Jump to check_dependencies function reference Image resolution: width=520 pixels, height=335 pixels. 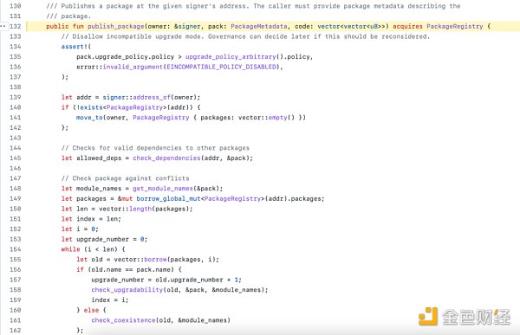click(166, 158)
